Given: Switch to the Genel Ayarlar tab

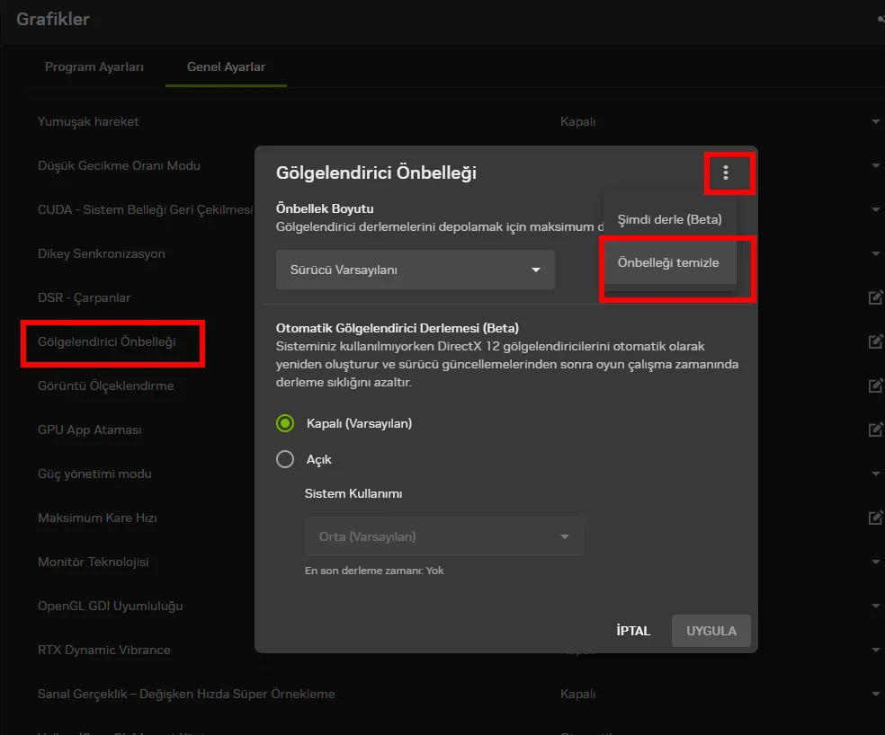Looking at the screenshot, I should tap(226, 66).
